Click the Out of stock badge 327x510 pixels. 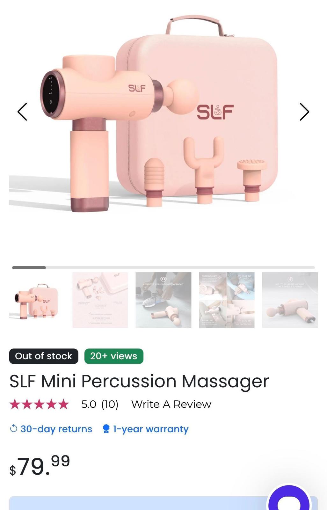coord(44,356)
